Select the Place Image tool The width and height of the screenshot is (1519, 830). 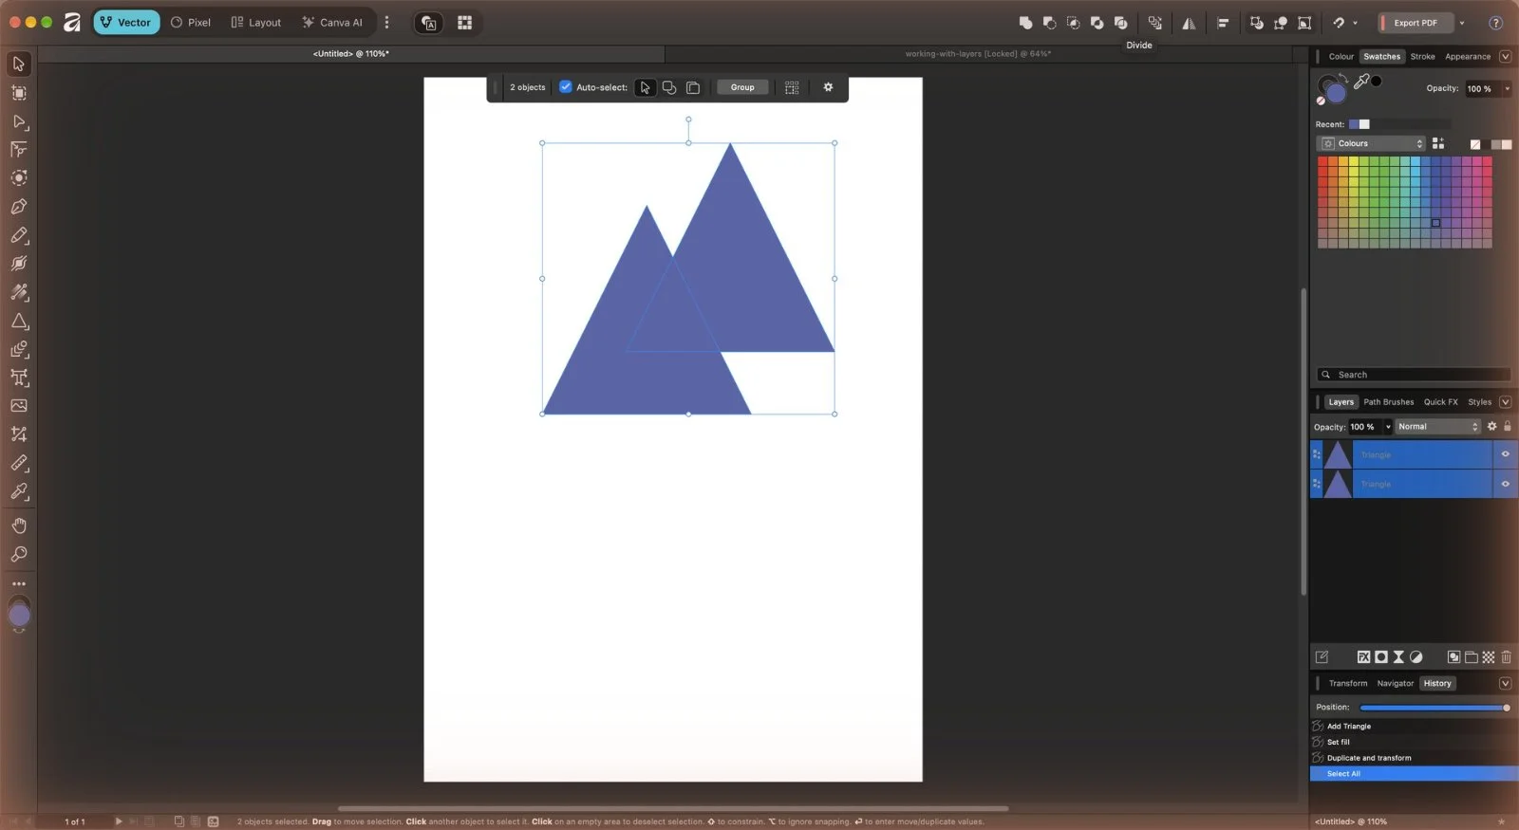[x=18, y=406]
